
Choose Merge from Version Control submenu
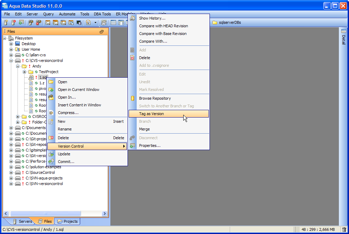(x=169, y=129)
